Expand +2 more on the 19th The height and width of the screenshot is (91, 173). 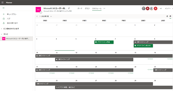coord(91,73)
